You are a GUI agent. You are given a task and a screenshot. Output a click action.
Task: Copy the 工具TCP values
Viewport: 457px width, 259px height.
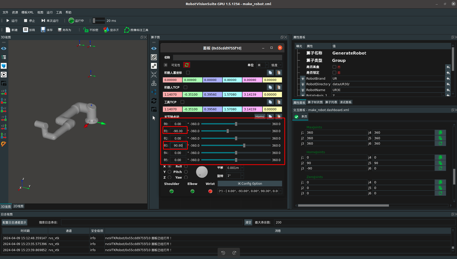270,102
